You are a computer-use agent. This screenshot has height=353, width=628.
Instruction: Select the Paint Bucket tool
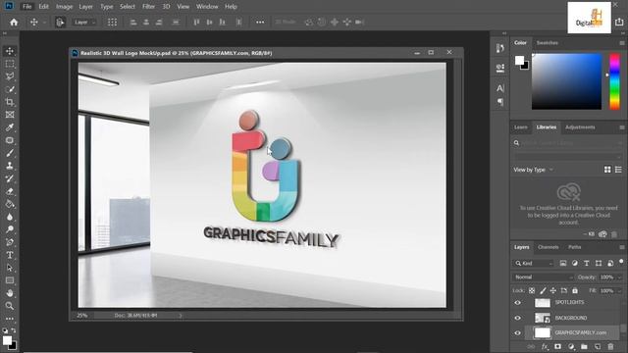click(10, 204)
